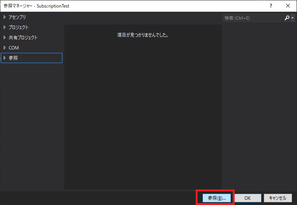Expand the プロジェクト category arrow
This screenshot has width=297, height=205.
(5, 28)
